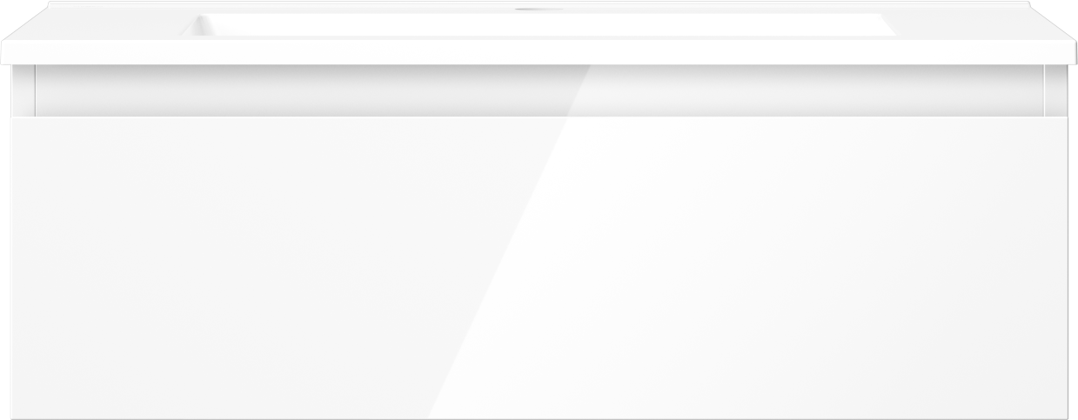The height and width of the screenshot is (420, 1078).
Task: Select the right side panel beside the groove
Action: [1055, 90]
